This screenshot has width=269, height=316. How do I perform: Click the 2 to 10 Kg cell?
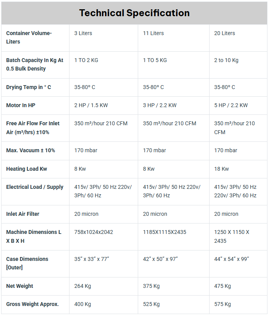(227, 60)
